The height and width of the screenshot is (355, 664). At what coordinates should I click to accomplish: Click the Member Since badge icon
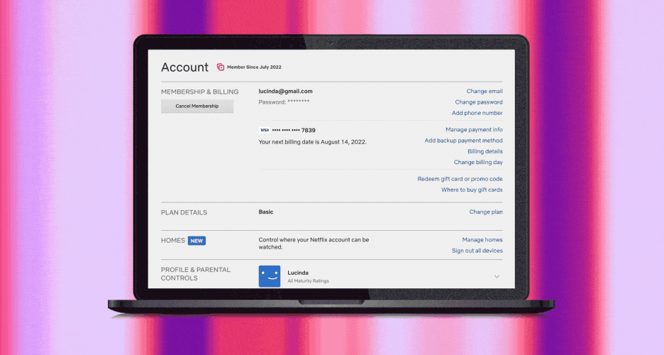(x=221, y=67)
